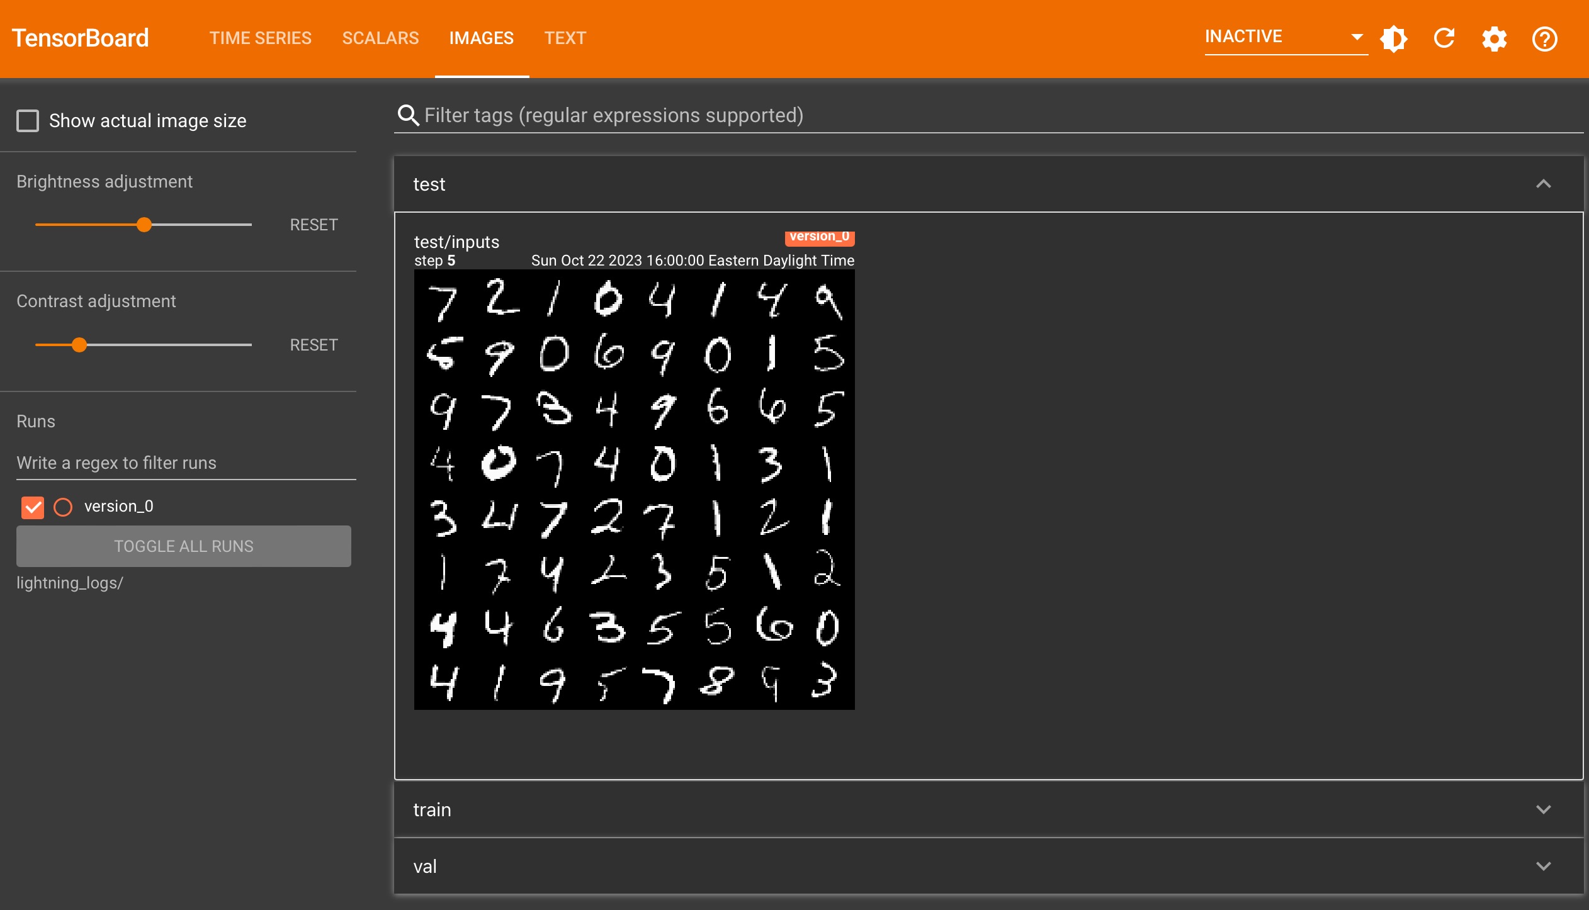Select version_0 run radio button
1589x910 pixels.
[x=63, y=507]
